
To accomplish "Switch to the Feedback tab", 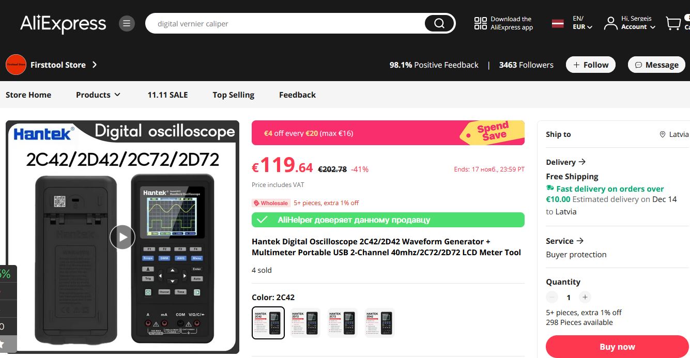I will (x=297, y=95).
